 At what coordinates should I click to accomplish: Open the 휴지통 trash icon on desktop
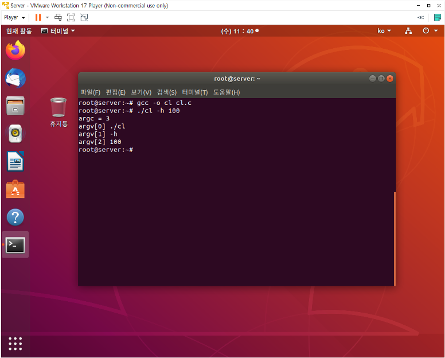[58, 112]
